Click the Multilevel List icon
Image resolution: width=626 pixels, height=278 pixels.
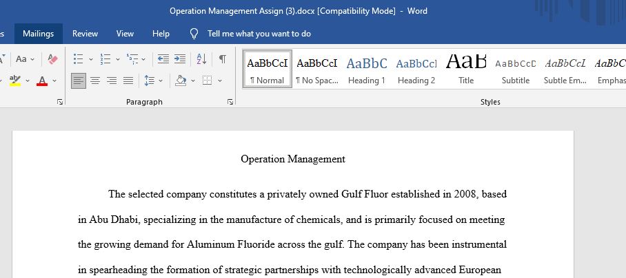(x=132, y=59)
